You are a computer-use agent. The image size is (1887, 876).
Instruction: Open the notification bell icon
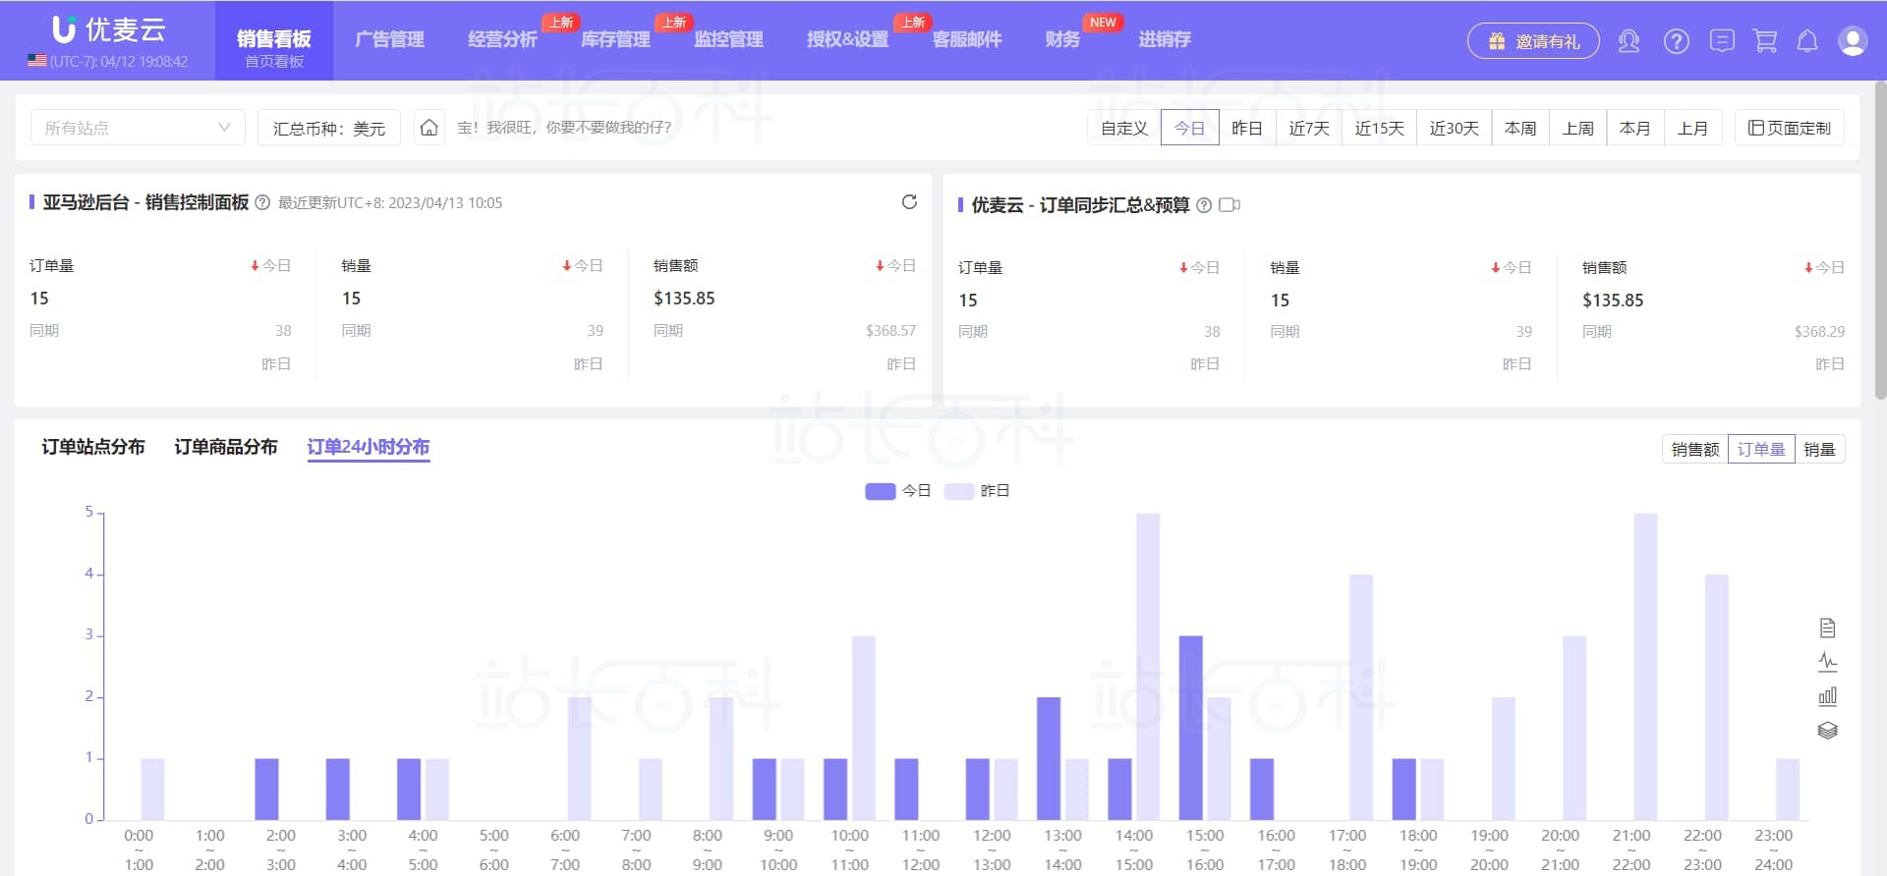click(x=1807, y=41)
